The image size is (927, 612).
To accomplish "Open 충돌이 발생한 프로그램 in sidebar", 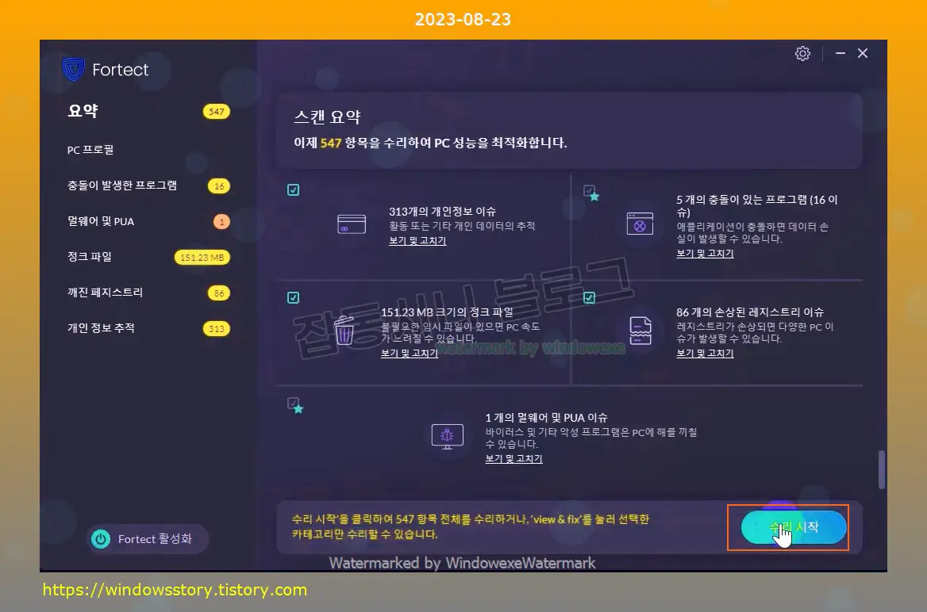I will pos(121,186).
